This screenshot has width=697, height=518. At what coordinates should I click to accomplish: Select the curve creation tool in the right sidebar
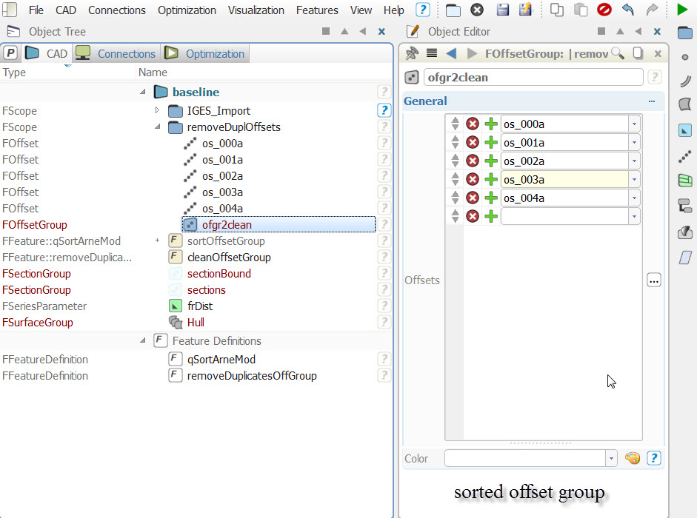tap(684, 80)
